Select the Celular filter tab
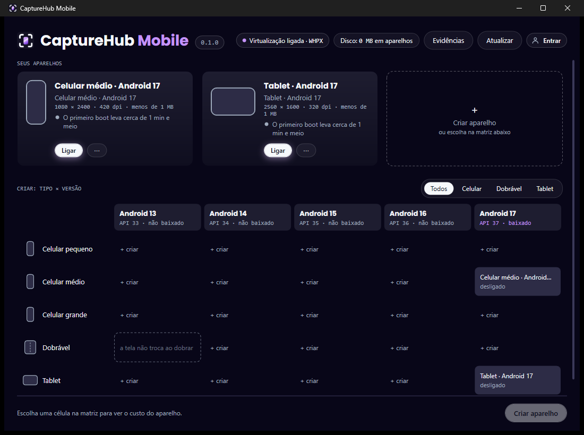 point(471,189)
